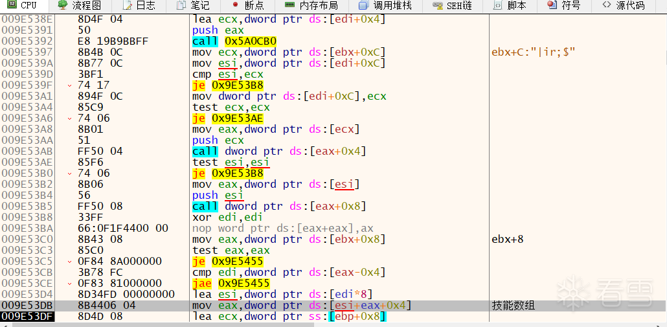
Task: Open the 流程图 graph tab
Action: pyautogui.click(x=80, y=6)
